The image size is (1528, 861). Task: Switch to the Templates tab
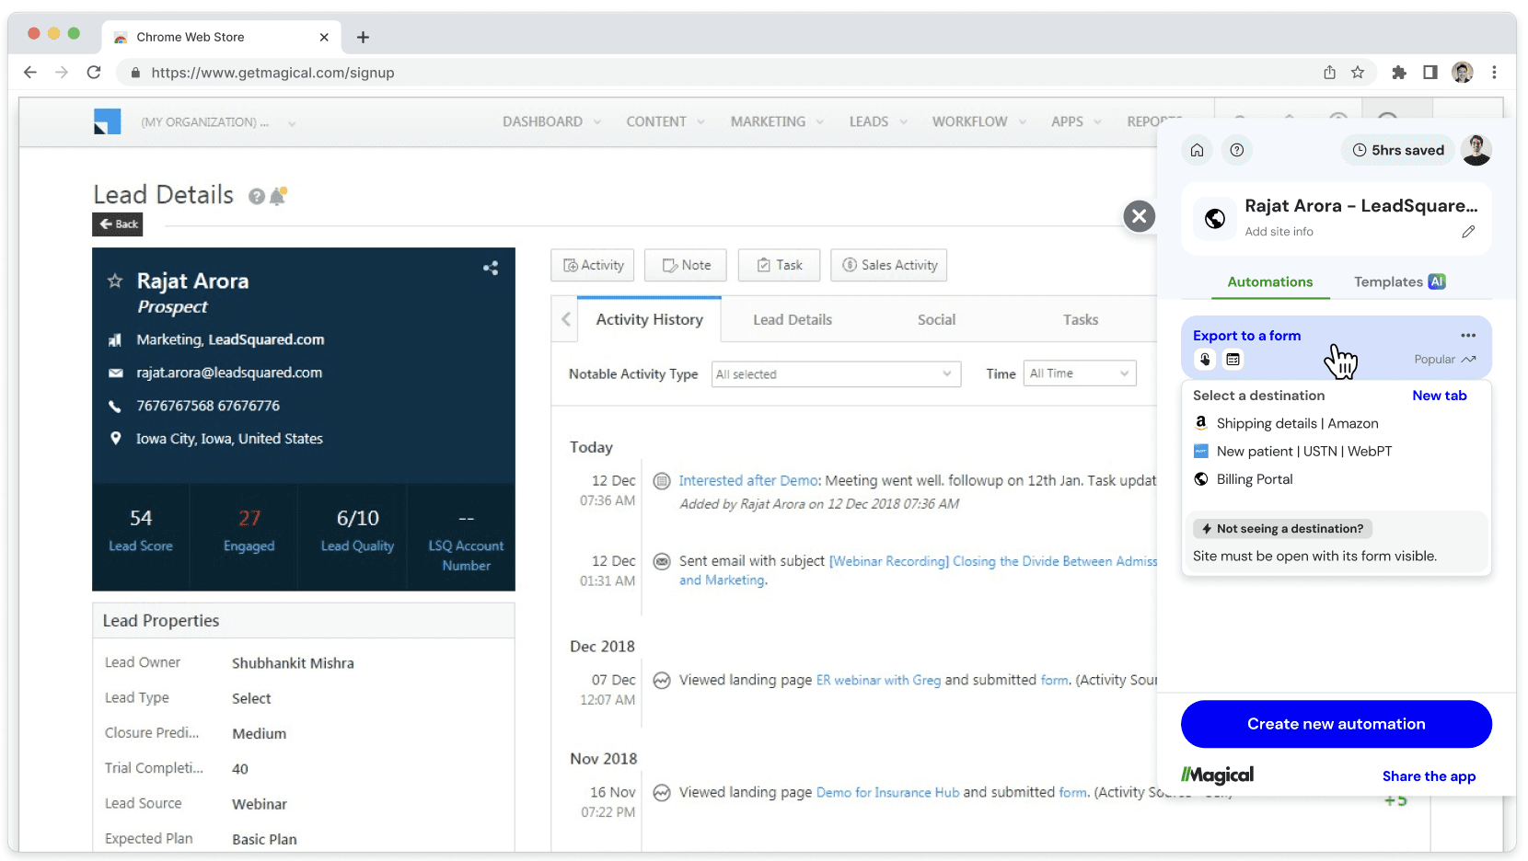tap(1399, 282)
